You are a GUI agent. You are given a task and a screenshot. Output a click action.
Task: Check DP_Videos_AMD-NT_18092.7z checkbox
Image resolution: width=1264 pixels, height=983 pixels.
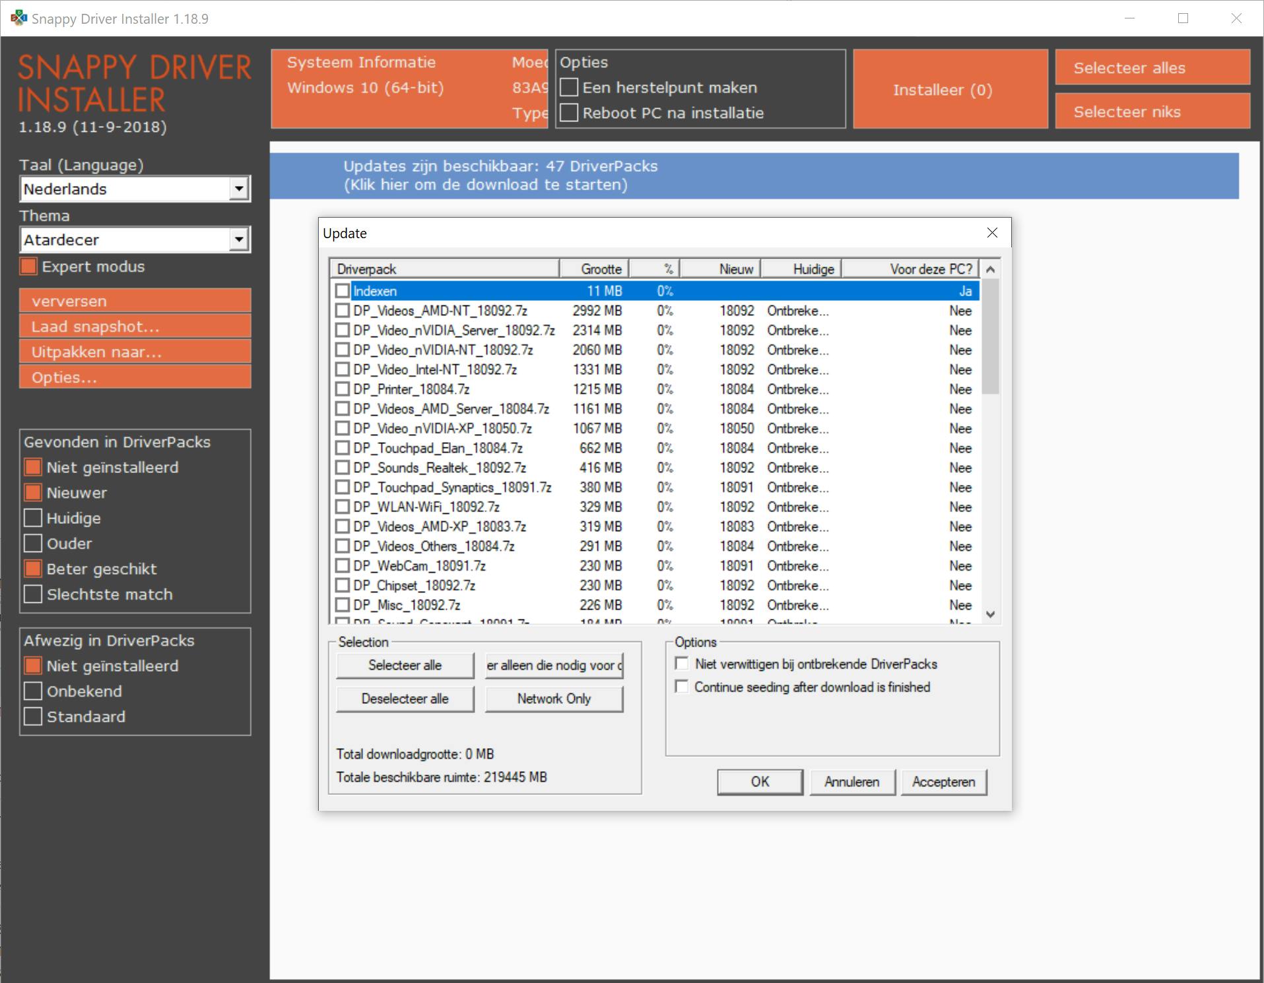[x=342, y=311]
